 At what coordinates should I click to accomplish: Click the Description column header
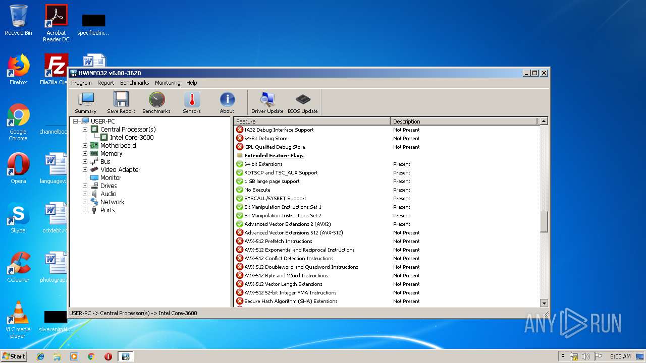pos(464,121)
